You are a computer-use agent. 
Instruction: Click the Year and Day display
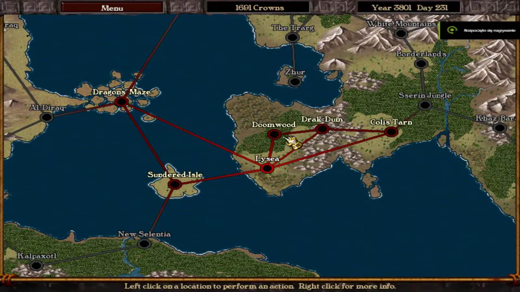tap(409, 8)
